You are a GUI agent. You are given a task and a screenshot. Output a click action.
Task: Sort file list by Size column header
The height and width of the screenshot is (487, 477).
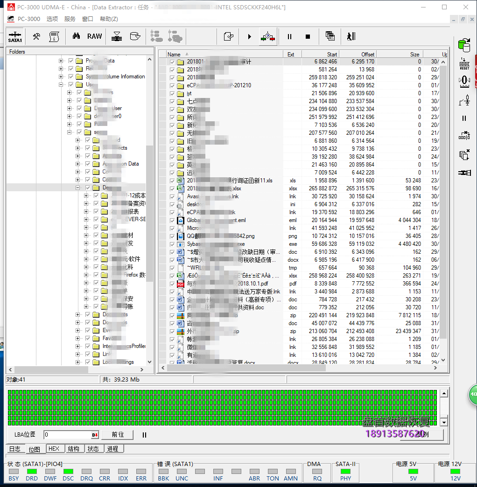point(414,55)
